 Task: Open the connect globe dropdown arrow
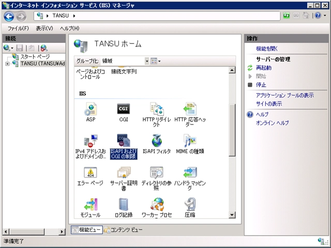(x=12, y=48)
